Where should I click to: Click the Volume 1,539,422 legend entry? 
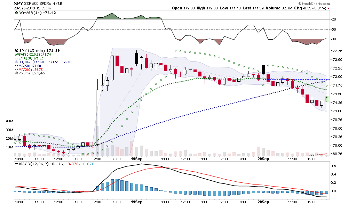32,73
